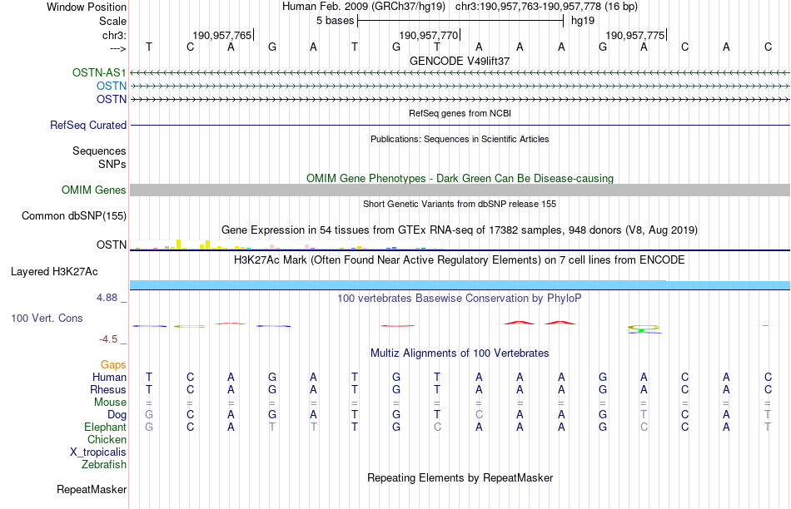Click the OSTN-AS1 gene track label
Image resolution: width=791 pixels, height=509 pixels.
point(99,72)
